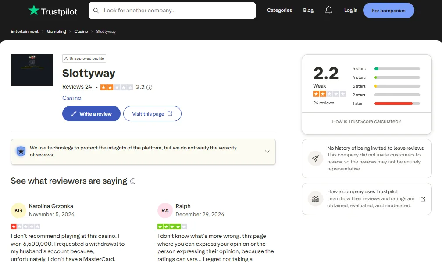Filter reviews by 5 stars
442x262 pixels.
click(386, 69)
